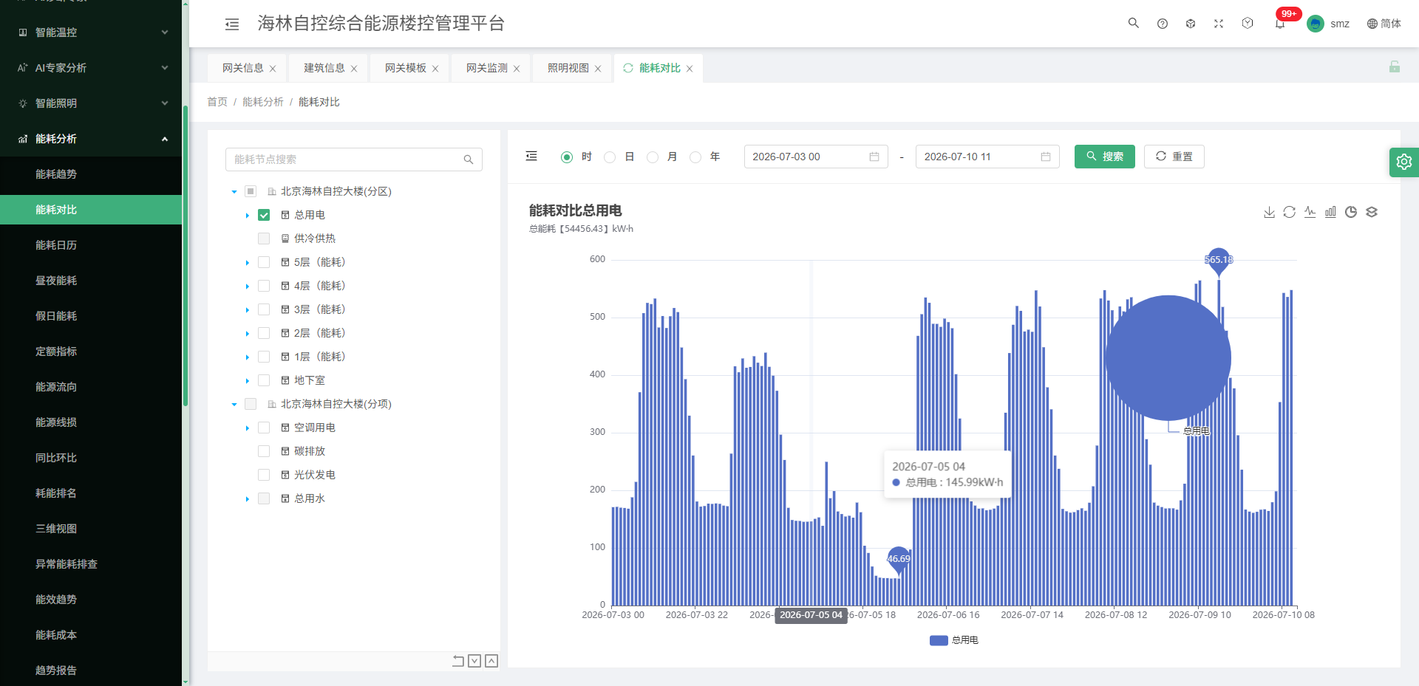Check the 5层（能耗） checkbox
1419x686 pixels.
tap(264, 262)
